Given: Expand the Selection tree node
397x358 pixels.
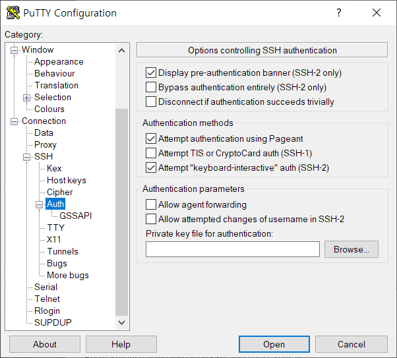Looking at the screenshot, I should tap(26, 98).
